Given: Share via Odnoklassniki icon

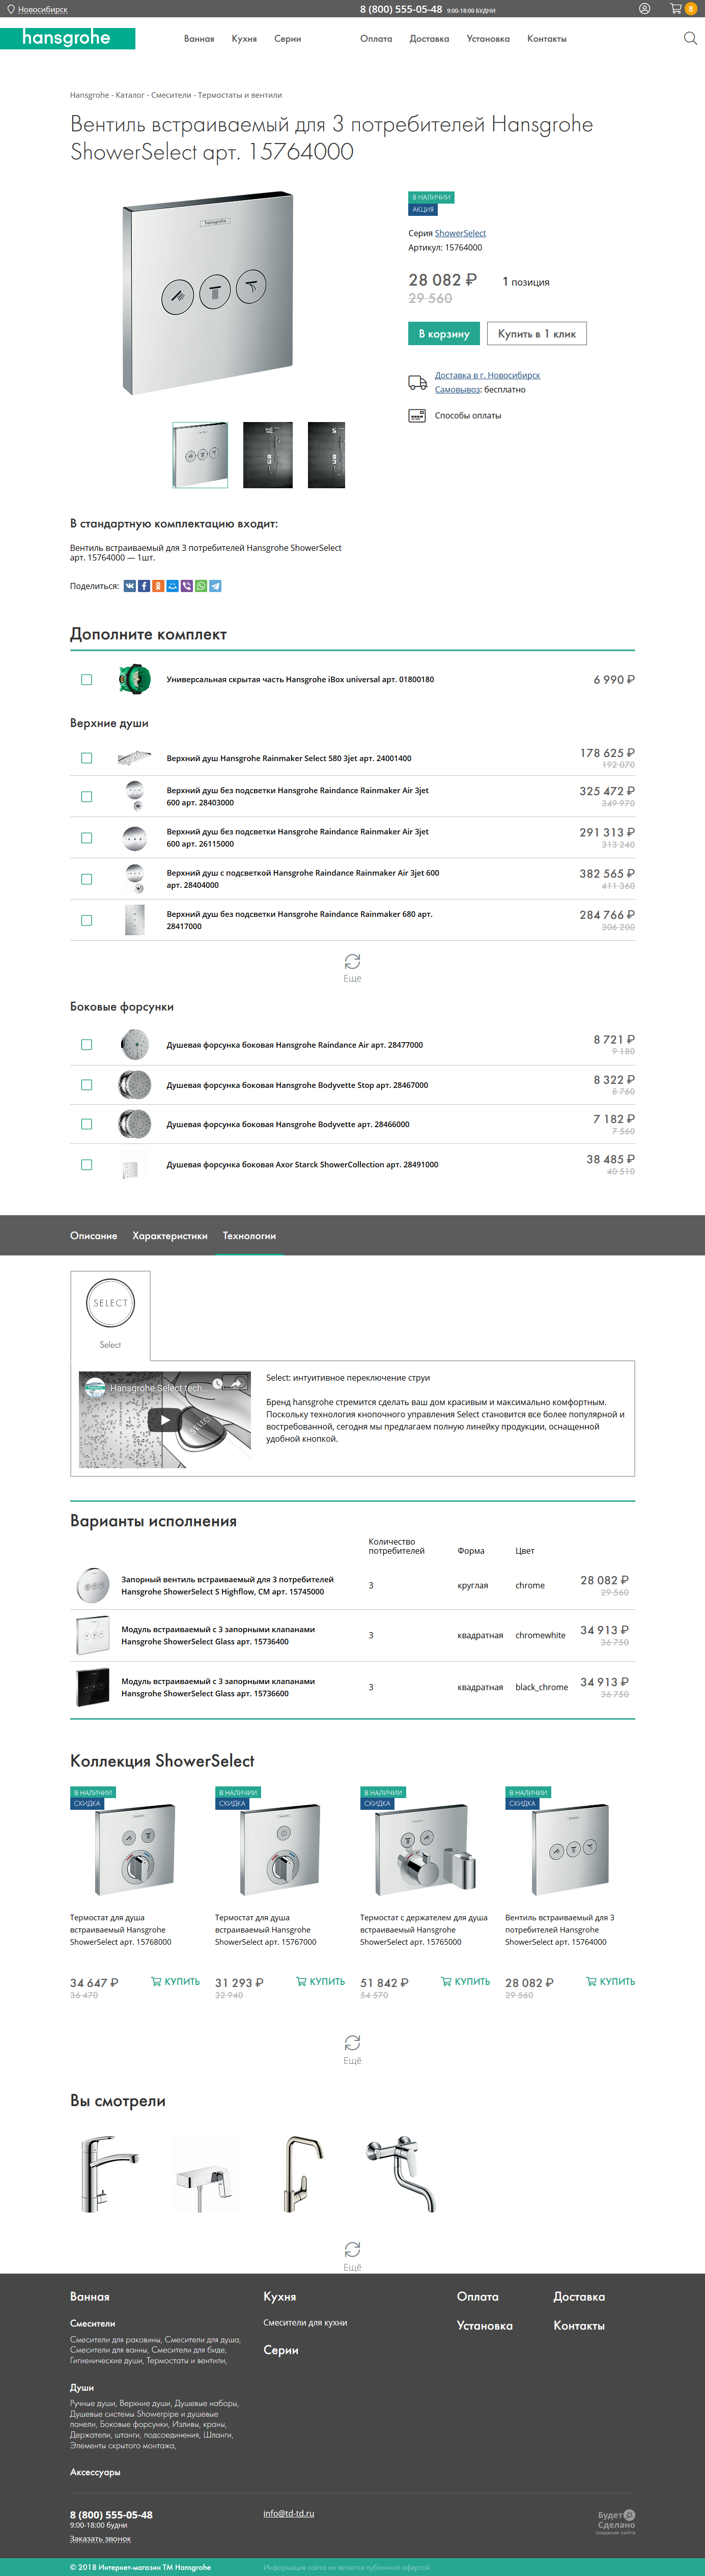Looking at the screenshot, I should tap(158, 586).
